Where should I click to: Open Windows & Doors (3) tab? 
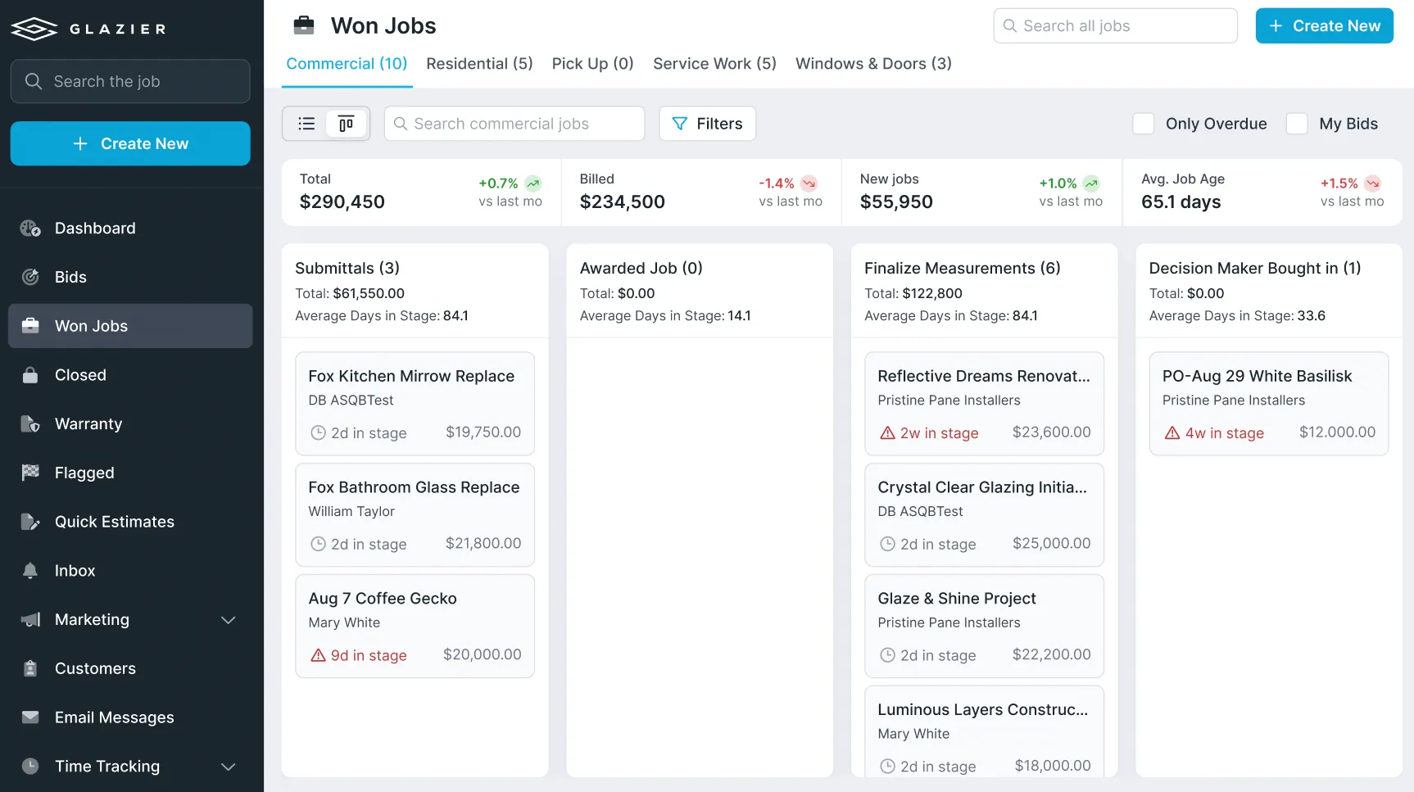pyautogui.click(x=873, y=64)
